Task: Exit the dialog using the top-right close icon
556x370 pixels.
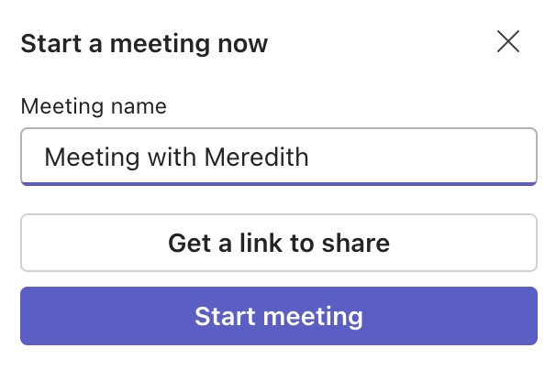Action: pos(507,41)
